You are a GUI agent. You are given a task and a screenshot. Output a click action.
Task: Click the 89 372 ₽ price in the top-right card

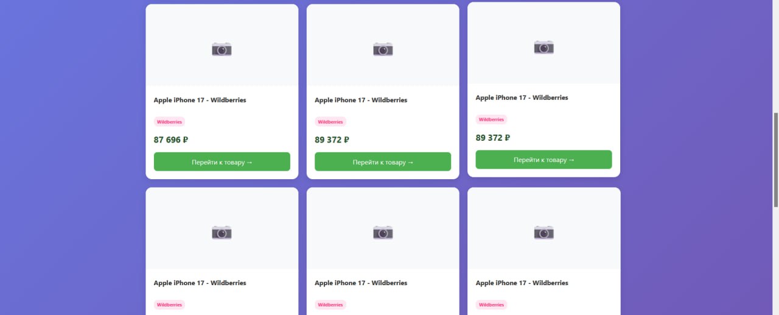pyautogui.click(x=493, y=138)
